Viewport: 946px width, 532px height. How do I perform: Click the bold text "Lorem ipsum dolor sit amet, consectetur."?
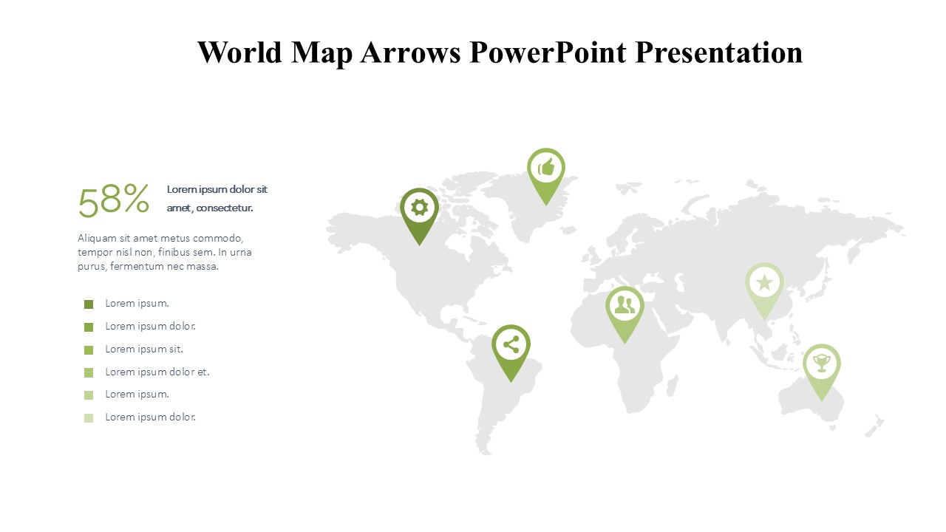pyautogui.click(x=217, y=199)
